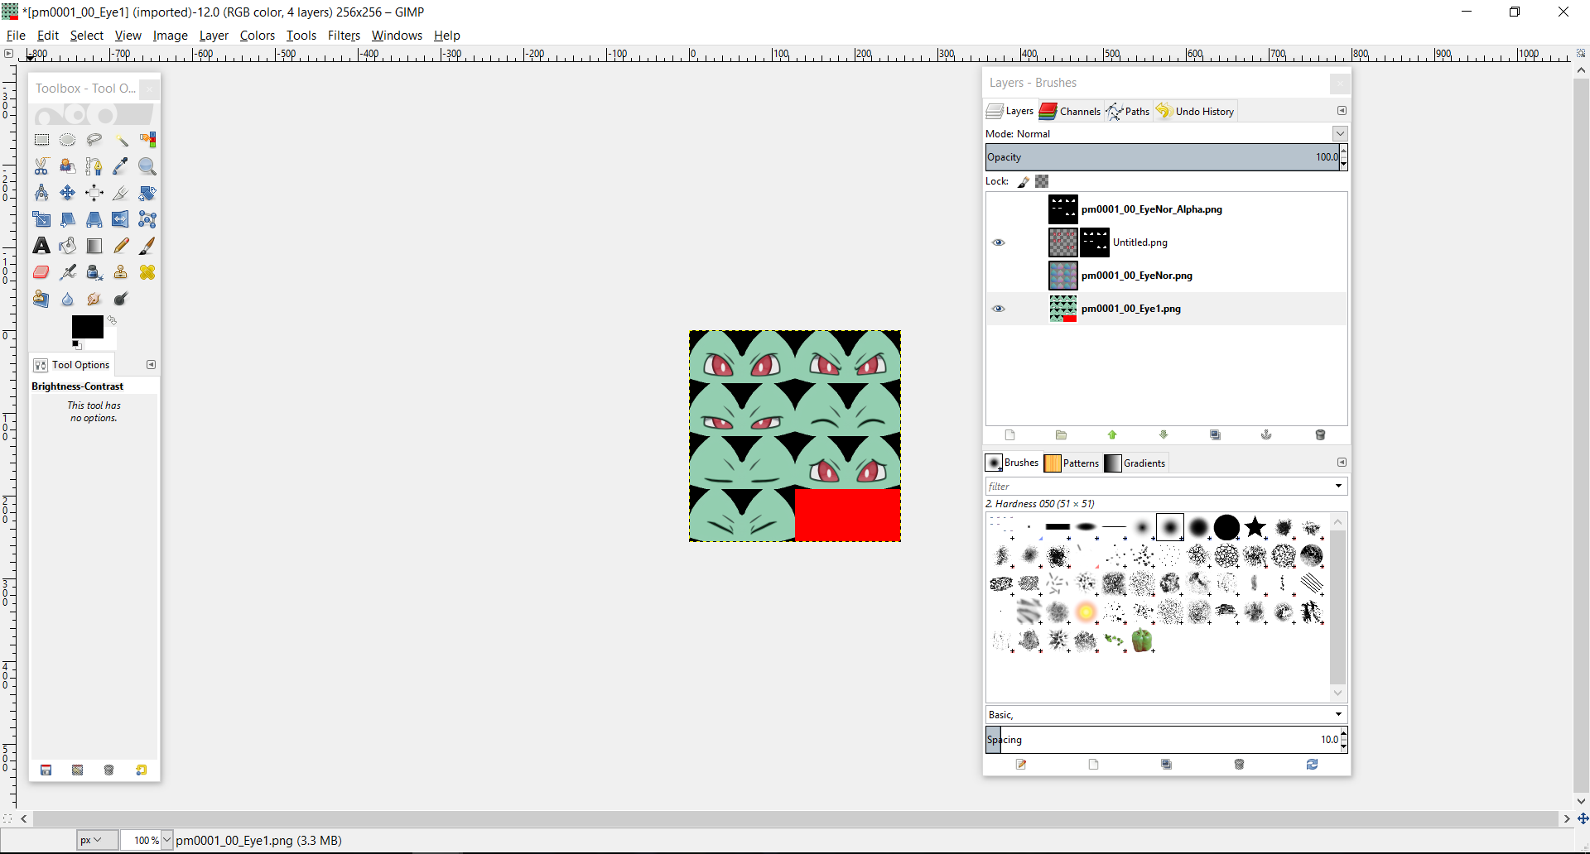Screen dimensions: 1590x854
Task: Open the Layers dock tab configuration menu
Action: pos(1342,111)
